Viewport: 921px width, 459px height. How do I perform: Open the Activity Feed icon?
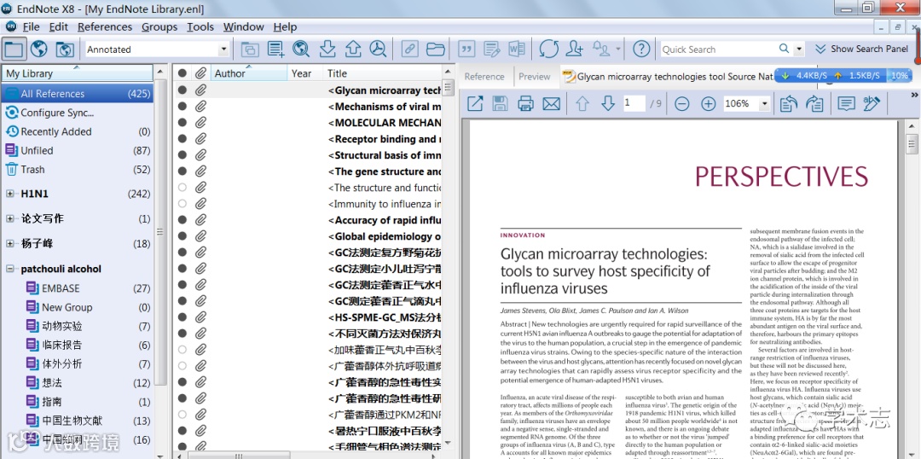coord(601,49)
